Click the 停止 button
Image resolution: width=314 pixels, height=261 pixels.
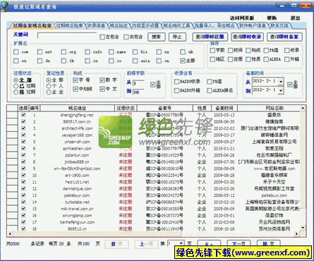177,37
